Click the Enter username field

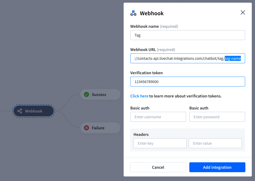pos(158,117)
